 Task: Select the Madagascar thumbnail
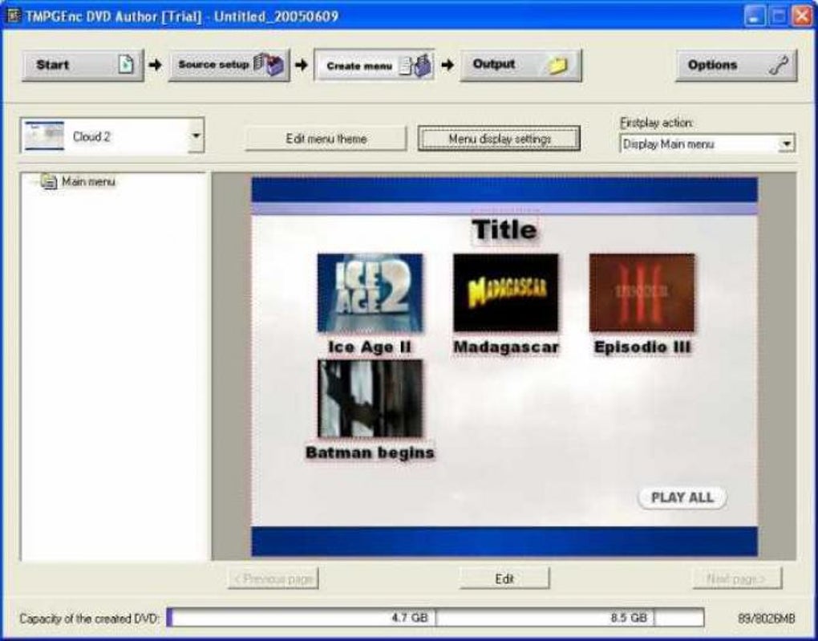click(x=505, y=292)
